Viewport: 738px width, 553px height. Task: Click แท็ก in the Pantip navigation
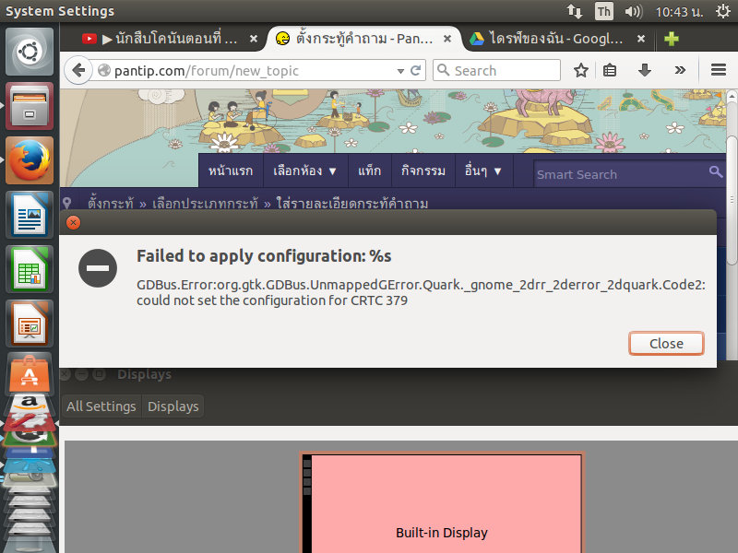point(370,171)
